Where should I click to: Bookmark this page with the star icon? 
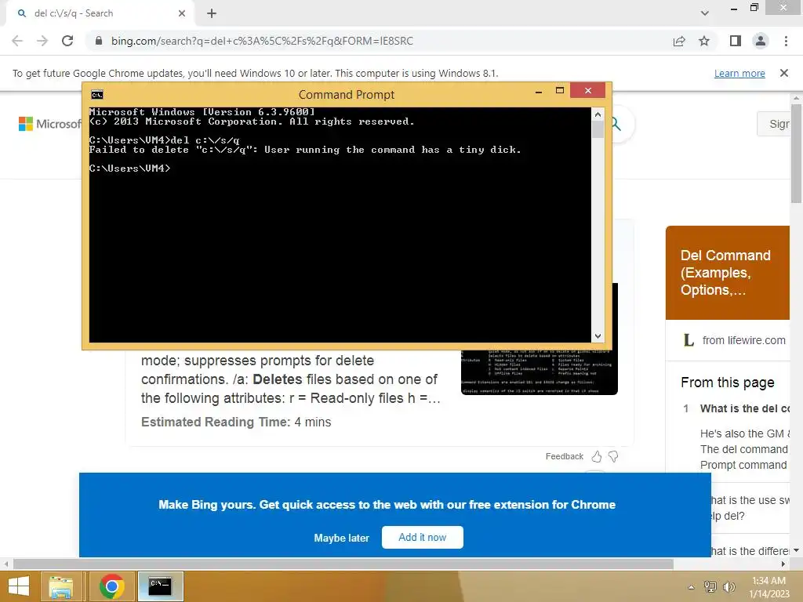point(704,41)
